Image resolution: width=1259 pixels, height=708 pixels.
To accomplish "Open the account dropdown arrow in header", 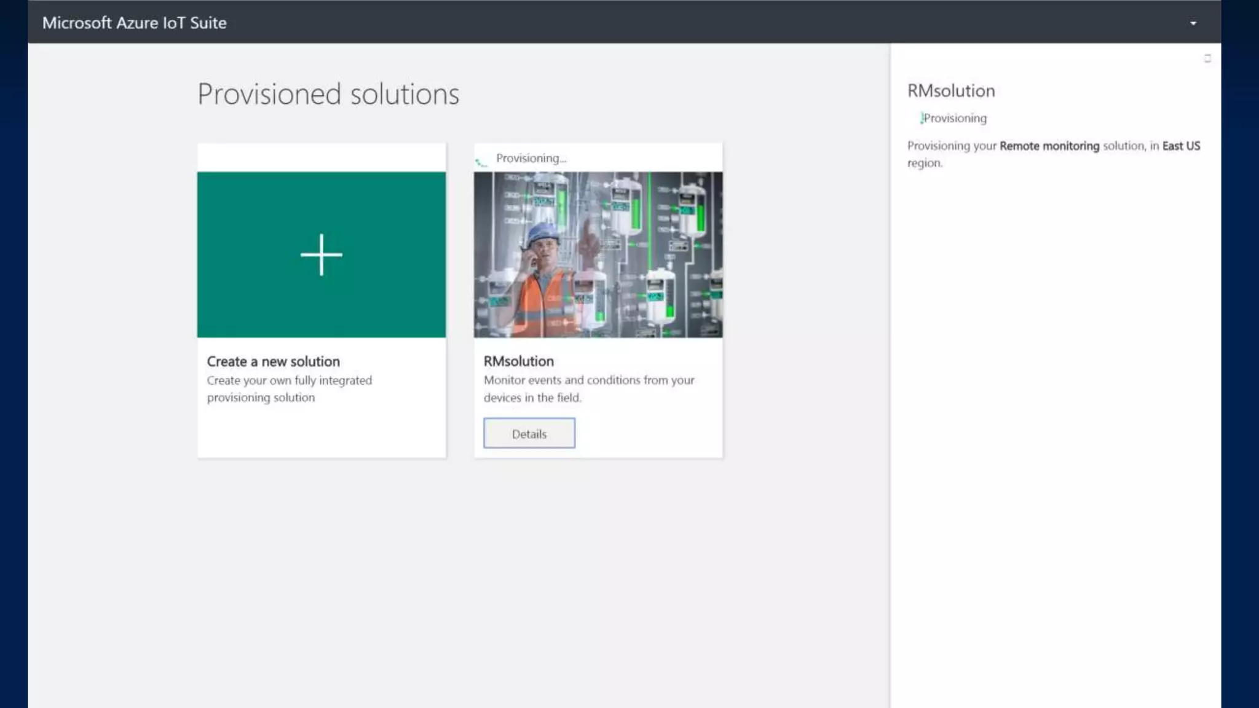I will pyautogui.click(x=1193, y=23).
